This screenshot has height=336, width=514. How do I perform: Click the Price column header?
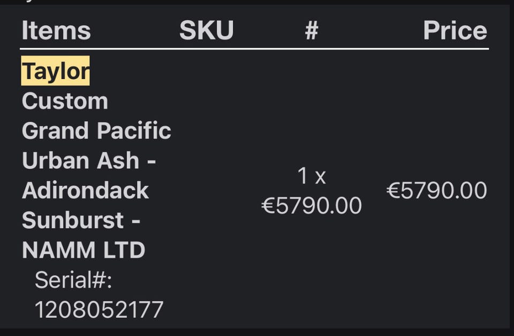[455, 30]
